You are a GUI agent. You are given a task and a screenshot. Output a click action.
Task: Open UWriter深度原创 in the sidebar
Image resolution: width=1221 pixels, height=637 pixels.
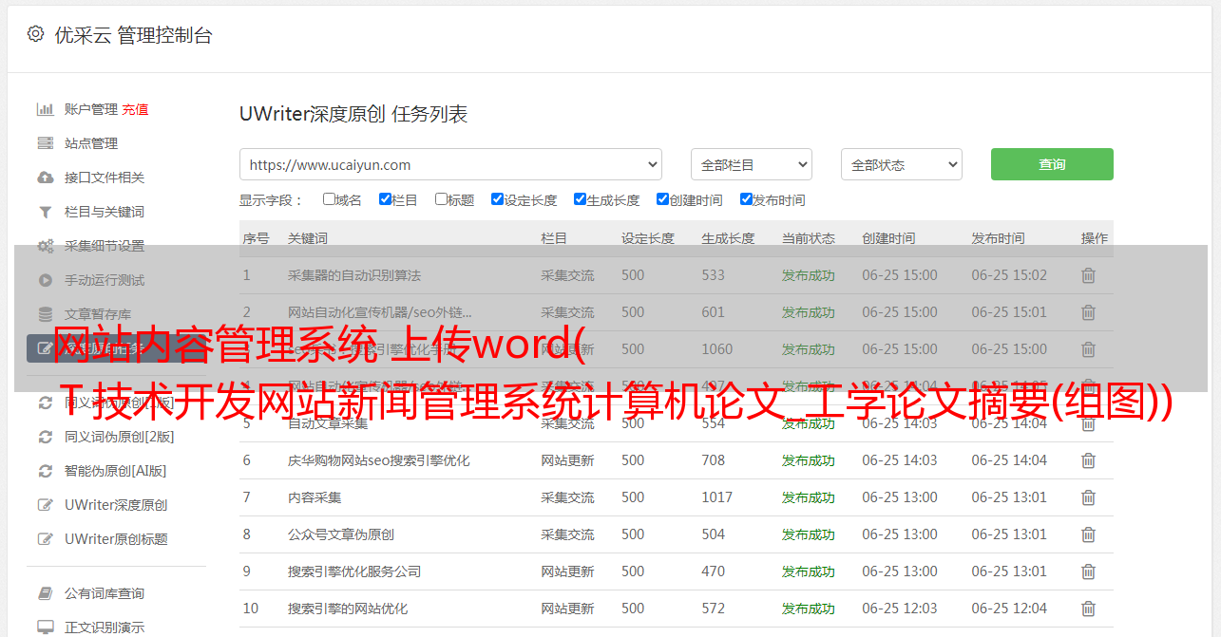pos(115,505)
